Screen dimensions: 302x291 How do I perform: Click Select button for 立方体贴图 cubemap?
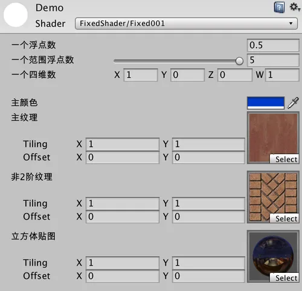(x=284, y=278)
